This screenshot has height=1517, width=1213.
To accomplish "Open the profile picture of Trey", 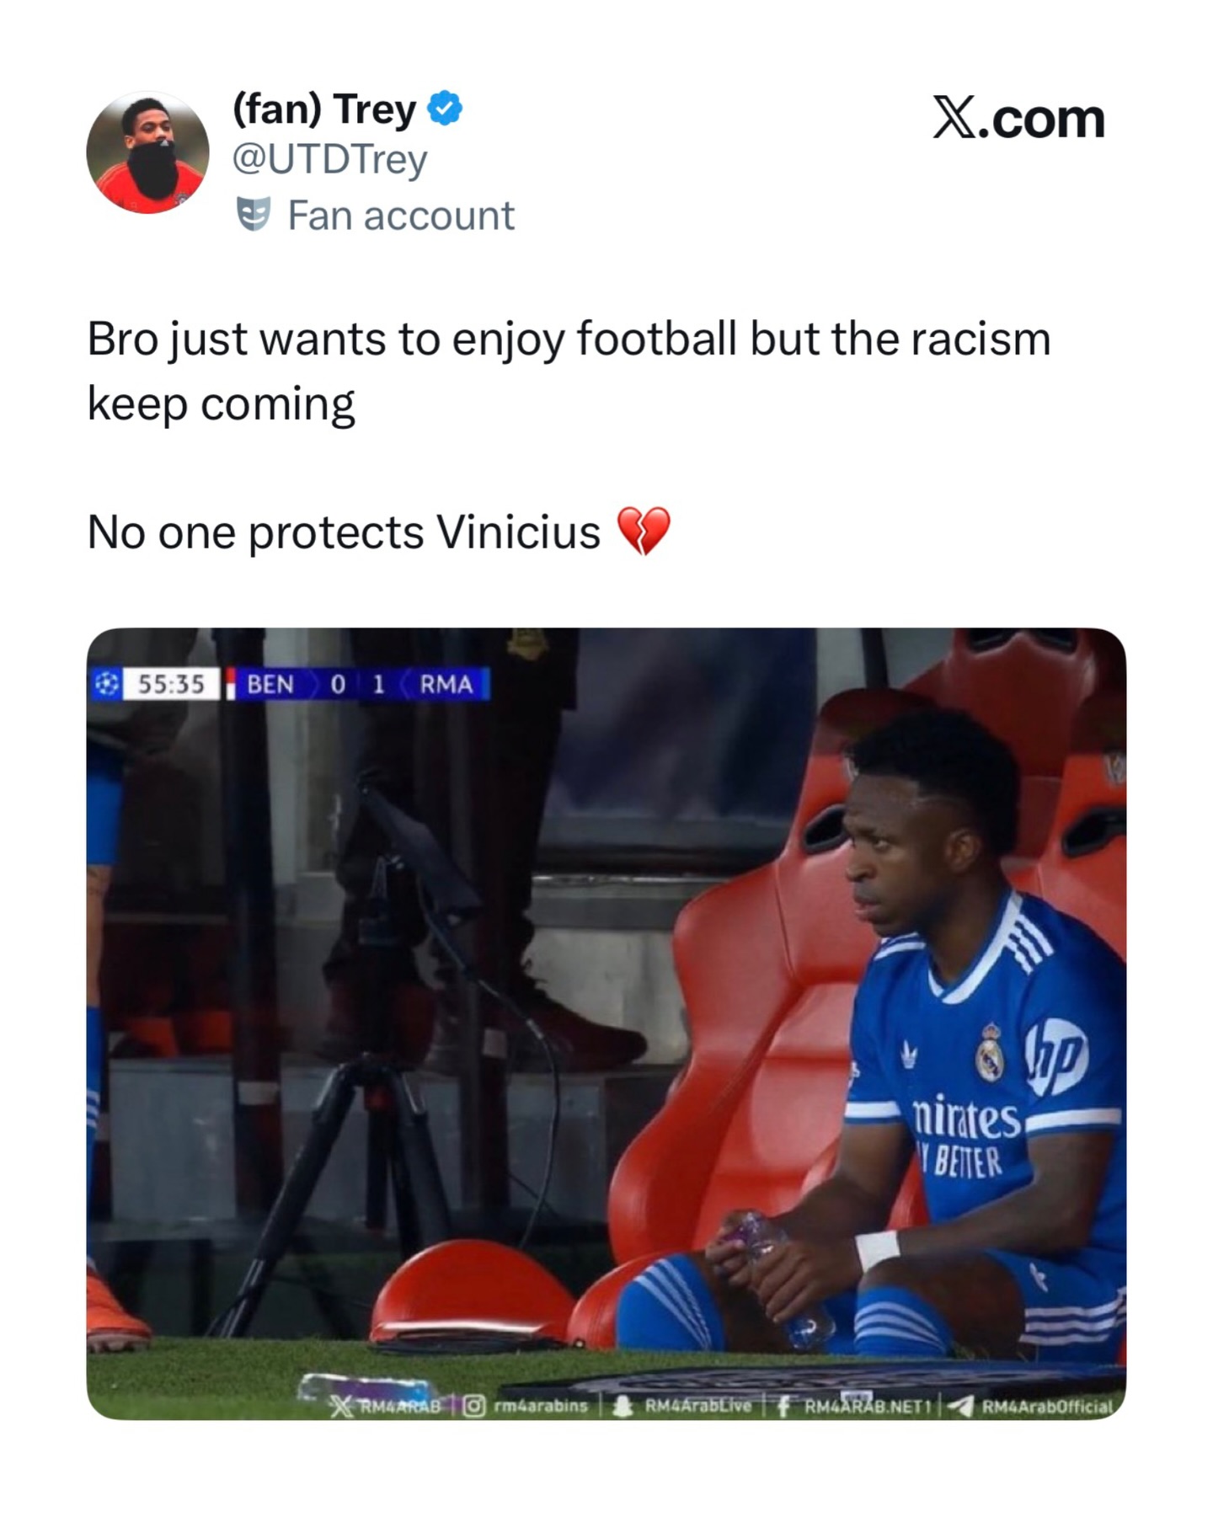I will click(147, 152).
